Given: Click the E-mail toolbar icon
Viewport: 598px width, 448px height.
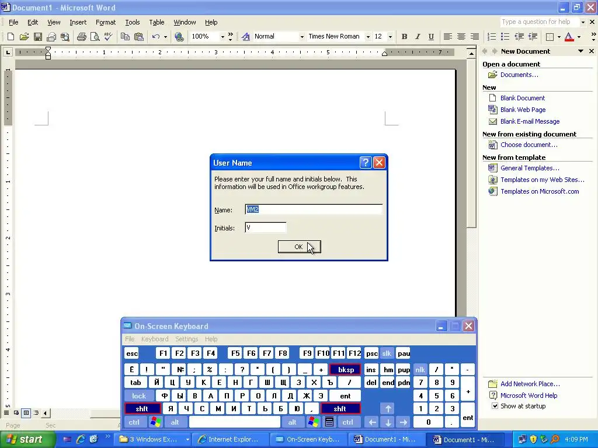Looking at the screenshot, I should (51, 37).
